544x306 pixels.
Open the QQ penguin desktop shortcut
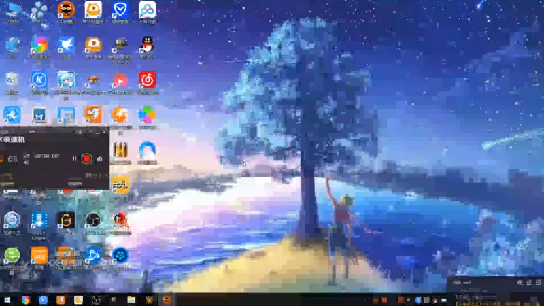147,45
